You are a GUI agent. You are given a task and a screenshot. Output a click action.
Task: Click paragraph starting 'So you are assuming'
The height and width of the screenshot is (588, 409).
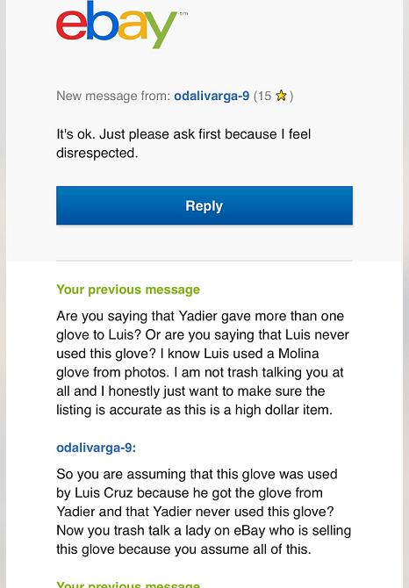click(204, 512)
